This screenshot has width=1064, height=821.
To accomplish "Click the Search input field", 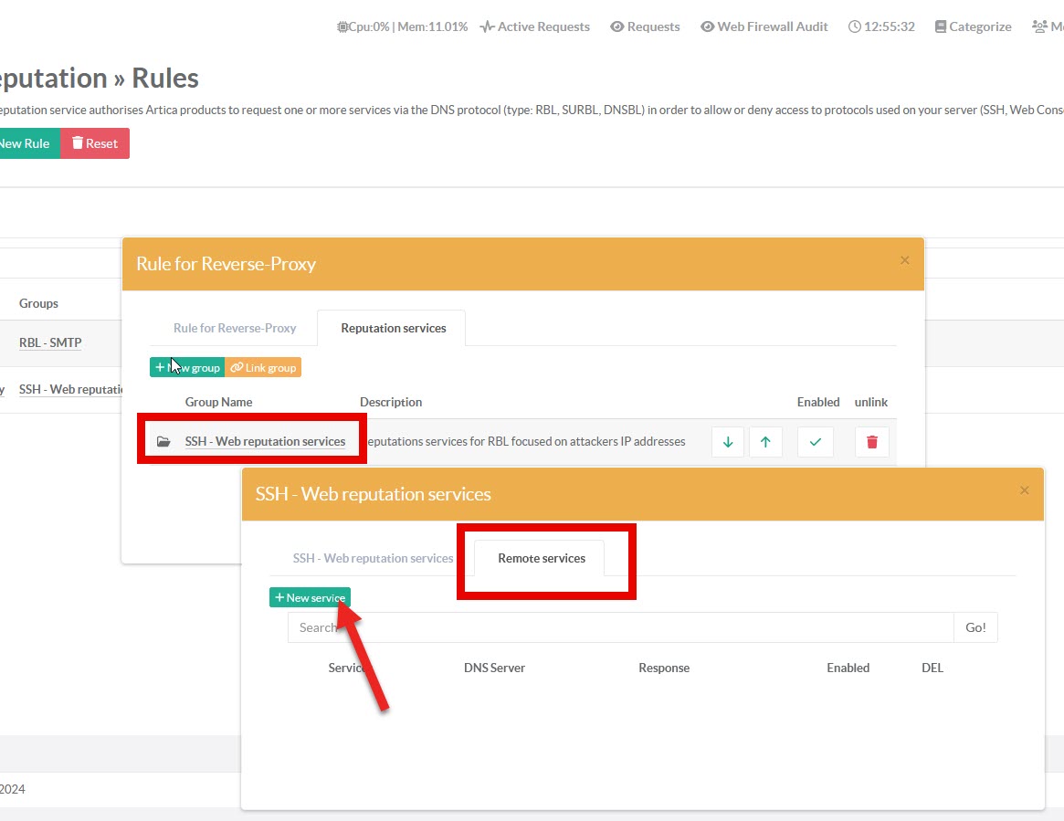I will pyautogui.click(x=621, y=627).
